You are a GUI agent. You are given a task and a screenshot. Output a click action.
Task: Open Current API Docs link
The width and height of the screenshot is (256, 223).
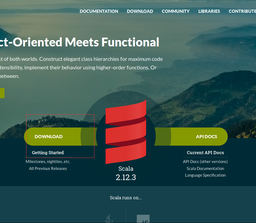(205, 153)
